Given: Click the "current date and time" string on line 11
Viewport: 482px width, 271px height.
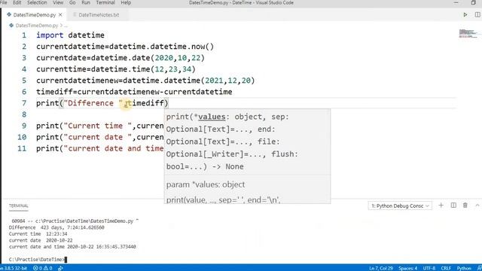Looking at the screenshot, I should pos(114,149).
